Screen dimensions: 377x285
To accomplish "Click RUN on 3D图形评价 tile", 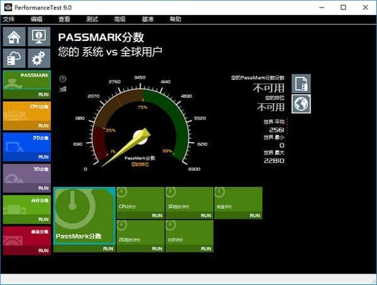I will [x=206, y=215].
